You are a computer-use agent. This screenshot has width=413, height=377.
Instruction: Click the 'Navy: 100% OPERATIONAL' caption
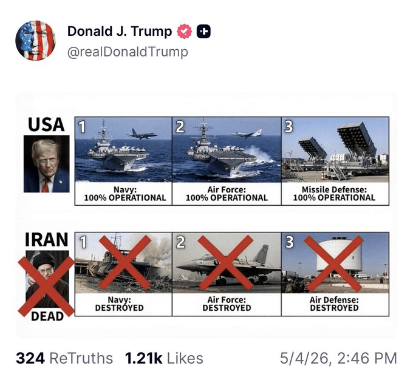pyautogui.click(x=125, y=194)
